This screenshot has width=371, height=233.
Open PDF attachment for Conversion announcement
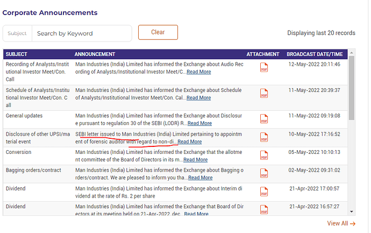(x=264, y=156)
